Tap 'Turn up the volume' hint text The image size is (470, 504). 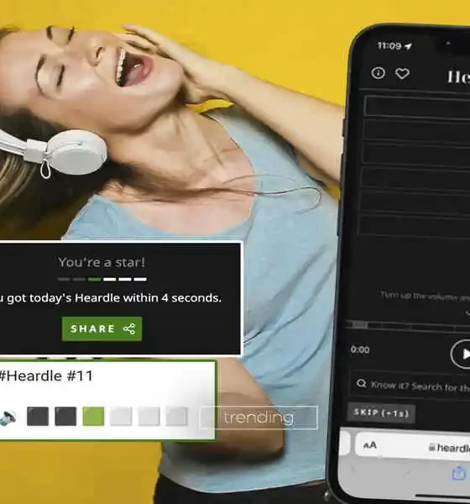425,297
